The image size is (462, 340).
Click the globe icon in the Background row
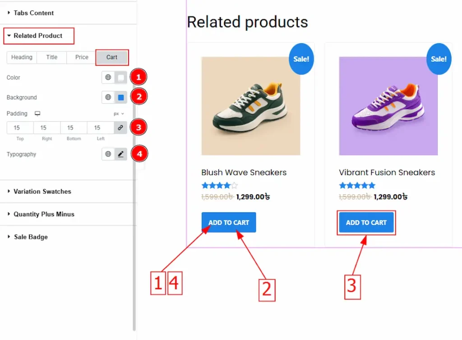[x=108, y=97]
